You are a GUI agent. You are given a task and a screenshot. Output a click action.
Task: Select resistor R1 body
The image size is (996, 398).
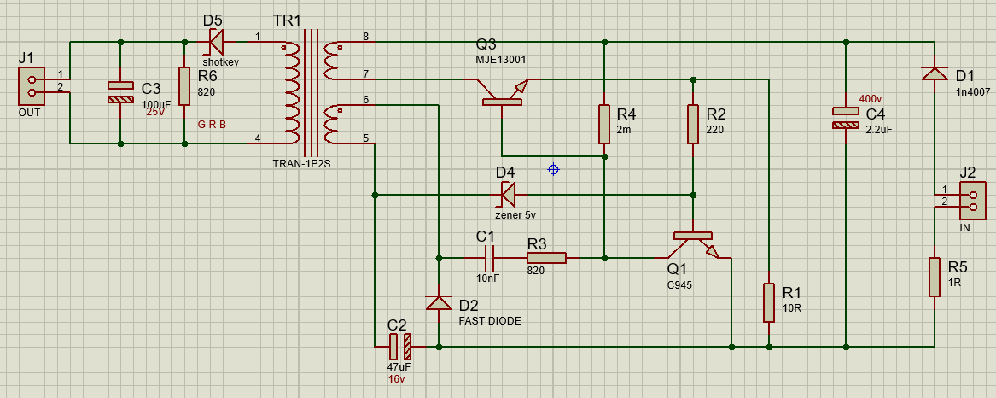point(769,302)
